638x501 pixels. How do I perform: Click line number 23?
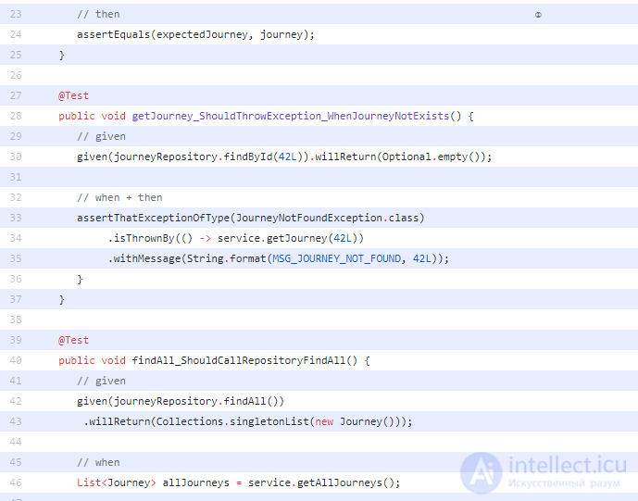16,14
